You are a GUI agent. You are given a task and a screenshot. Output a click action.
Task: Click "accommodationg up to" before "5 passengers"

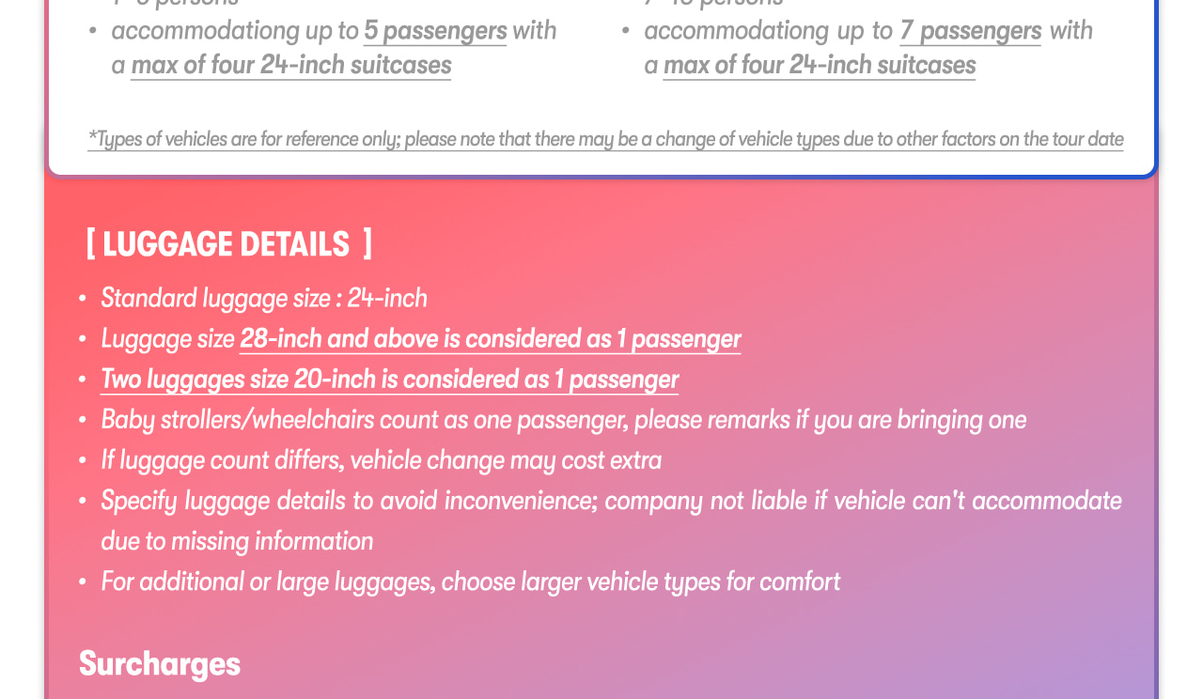pyautogui.click(x=235, y=31)
